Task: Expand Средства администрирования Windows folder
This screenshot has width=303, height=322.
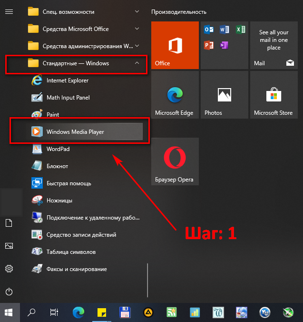Action: pos(85,46)
